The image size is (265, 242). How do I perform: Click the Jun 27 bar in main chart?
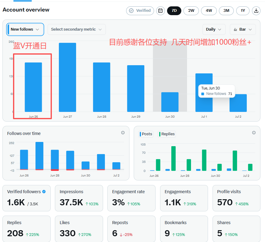[x=67, y=77]
